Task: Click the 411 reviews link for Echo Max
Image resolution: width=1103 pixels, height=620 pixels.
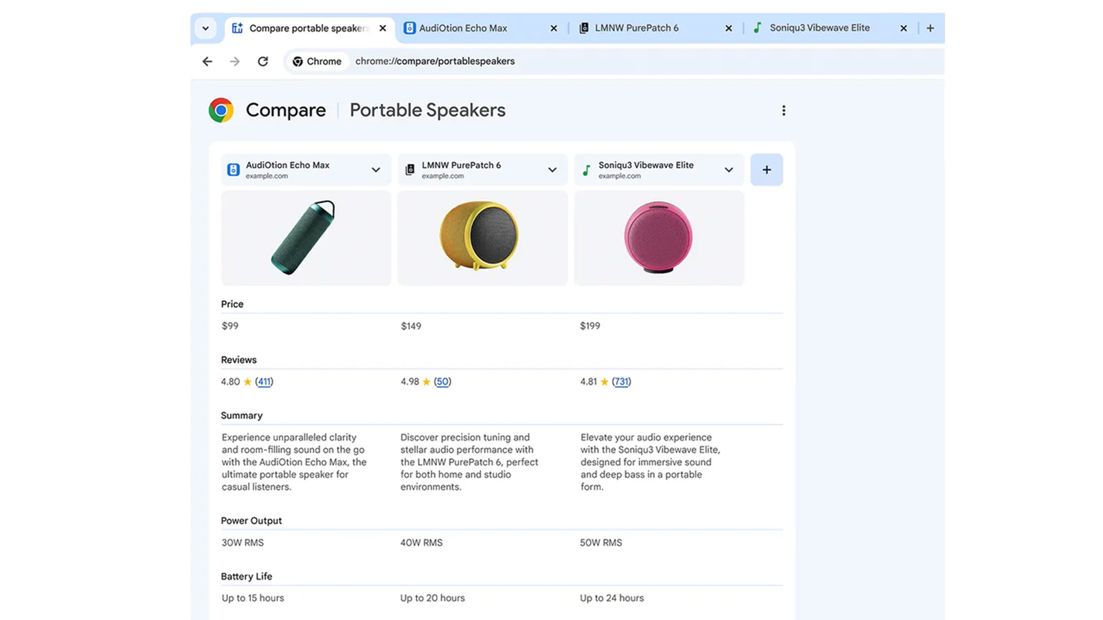Action: click(264, 381)
